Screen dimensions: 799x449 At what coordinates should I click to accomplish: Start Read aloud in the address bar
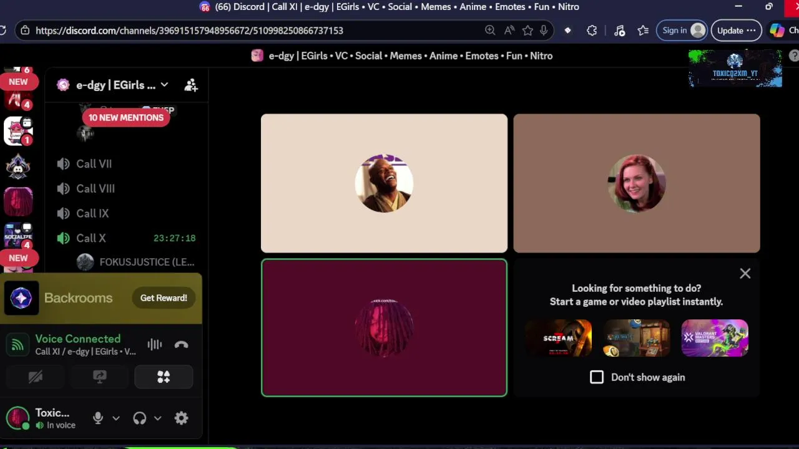coord(509,31)
